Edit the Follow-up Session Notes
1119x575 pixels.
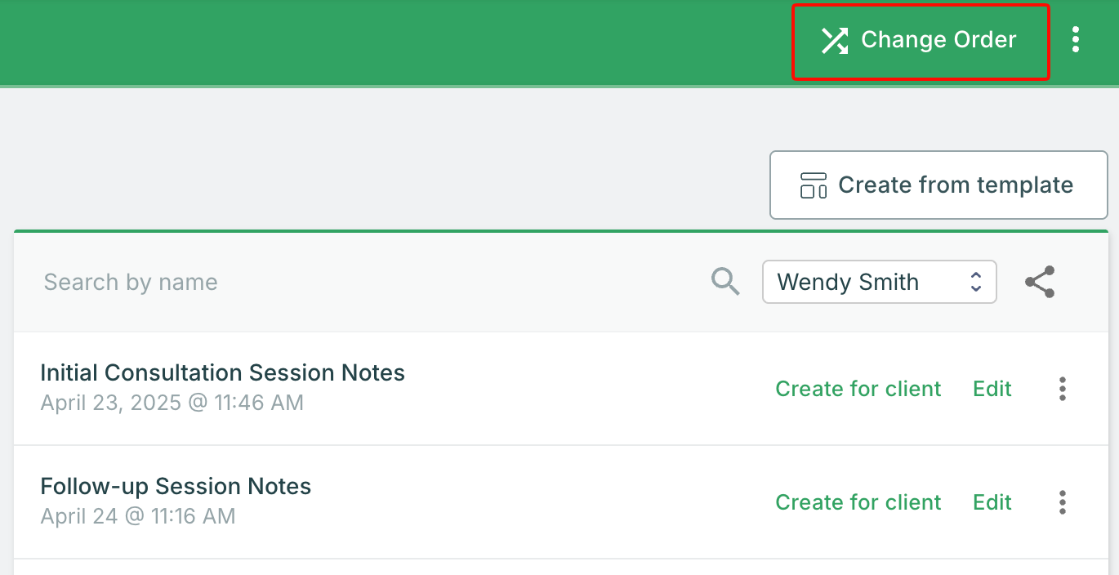pyautogui.click(x=992, y=502)
